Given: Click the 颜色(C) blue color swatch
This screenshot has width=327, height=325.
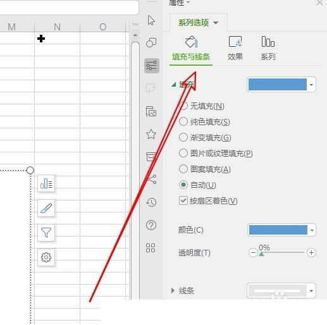Looking at the screenshot, I should 278,230.
